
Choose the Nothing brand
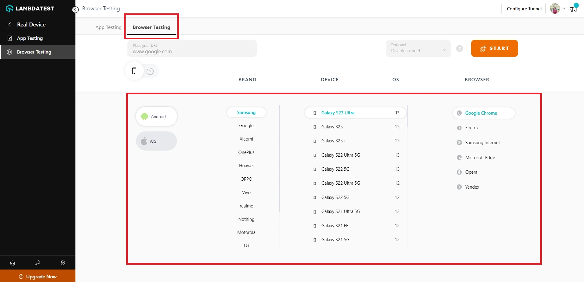[246, 219]
